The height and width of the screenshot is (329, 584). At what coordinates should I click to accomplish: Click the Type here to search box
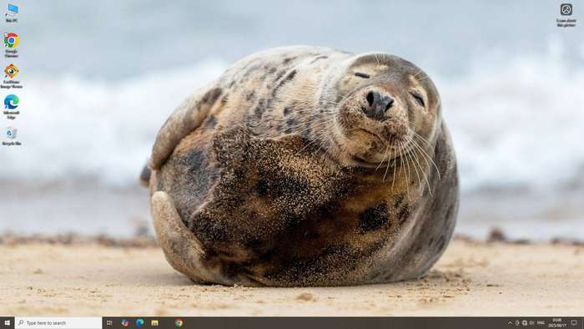tap(58, 322)
